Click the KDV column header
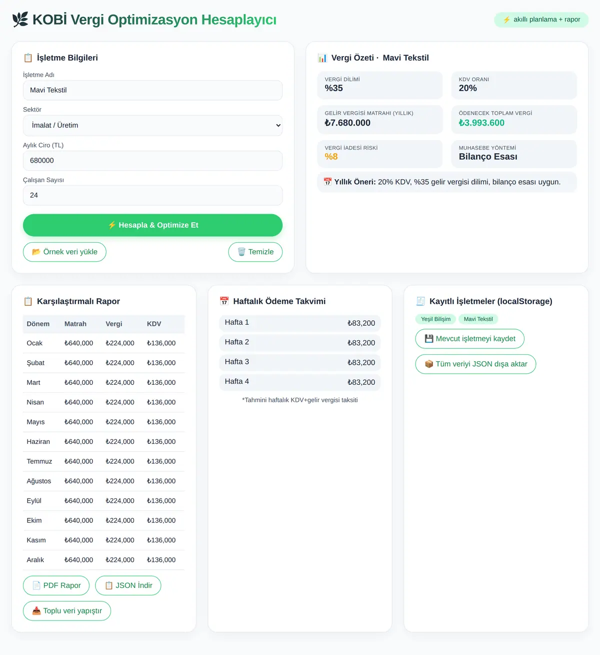Screen dimensions: 600x655 [x=154, y=324]
